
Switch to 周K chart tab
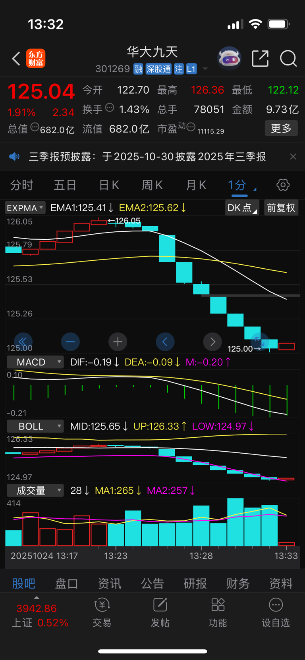click(152, 185)
